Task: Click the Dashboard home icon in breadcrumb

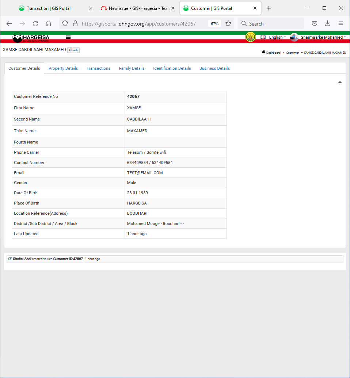Action: click(263, 52)
